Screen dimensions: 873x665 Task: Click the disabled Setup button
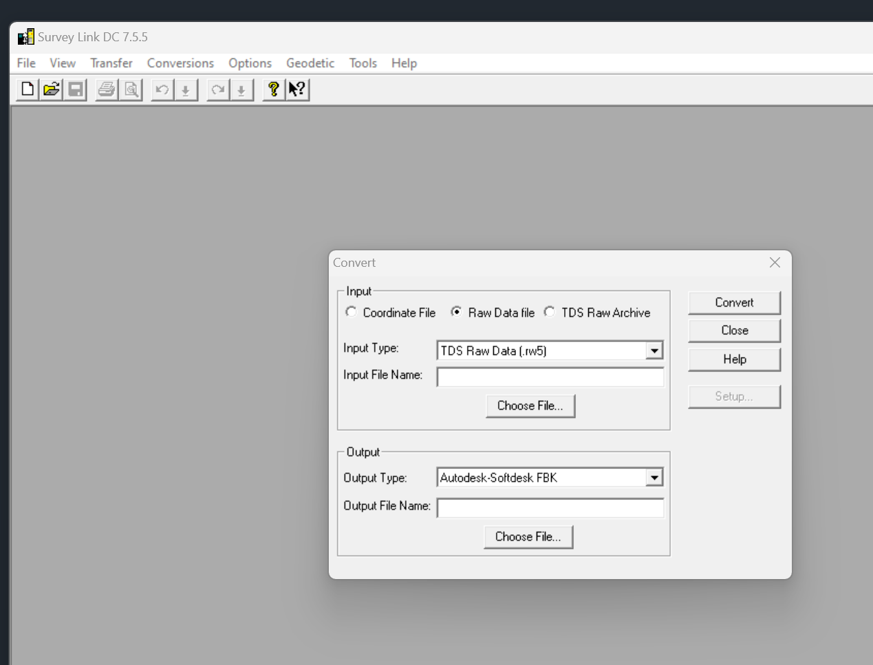(x=733, y=396)
